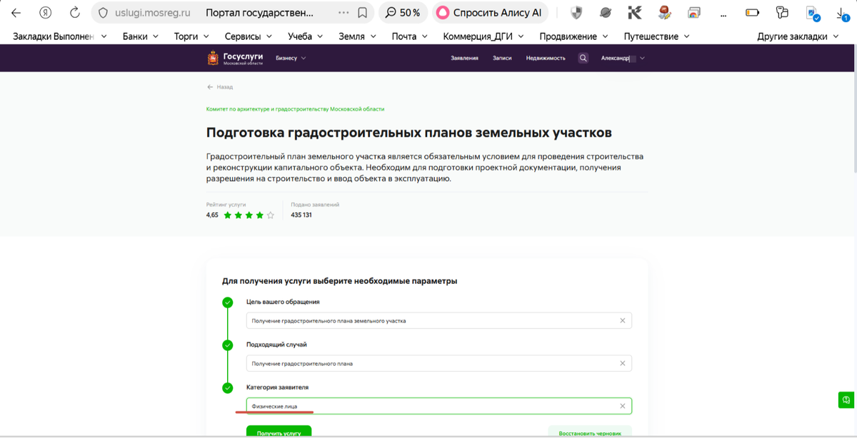The height and width of the screenshot is (438, 857).
Task: Expand the Сервисы bookmarks folder
Action: pos(249,36)
